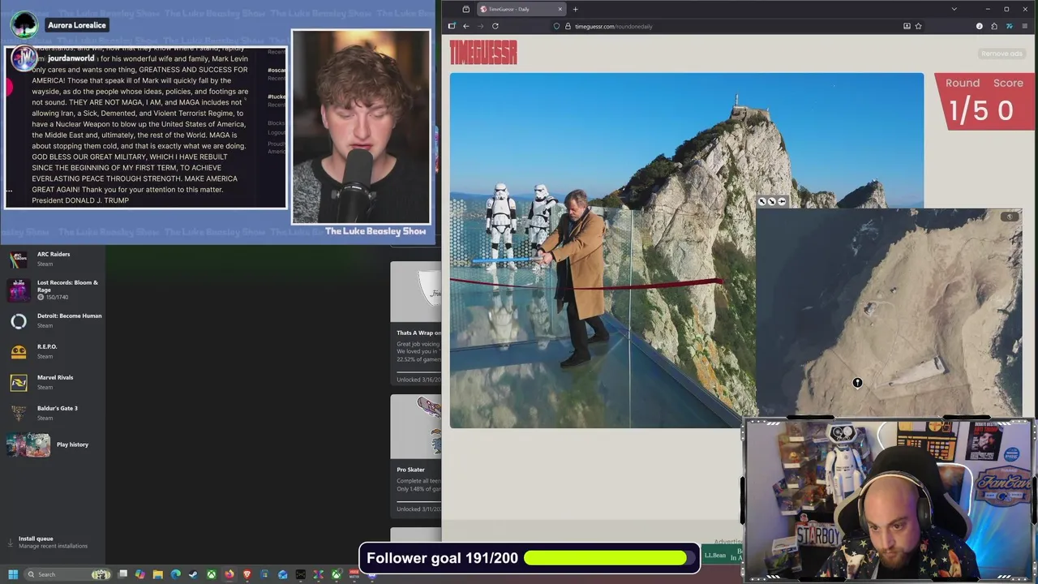Click the Detroit: Become Human circle icon

pyautogui.click(x=19, y=321)
